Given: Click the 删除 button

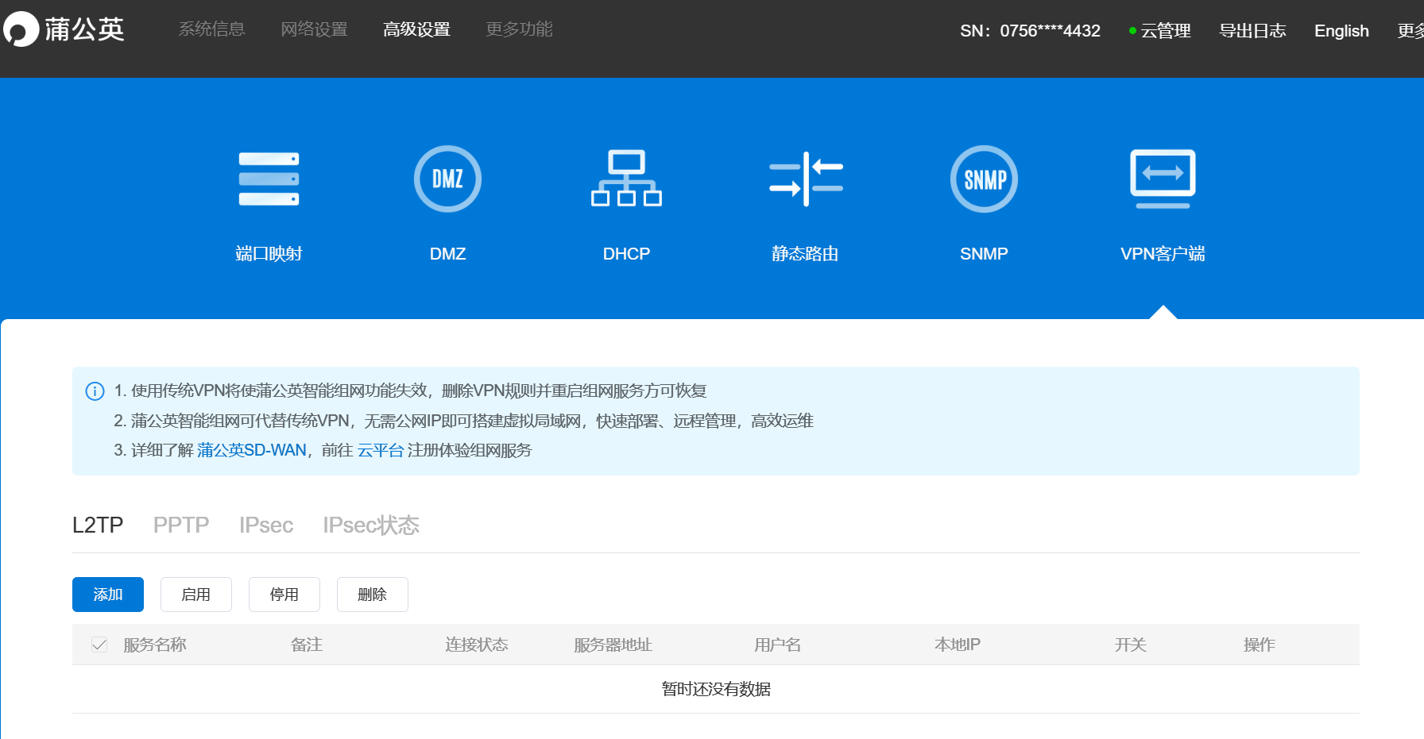Looking at the screenshot, I should point(373,595).
